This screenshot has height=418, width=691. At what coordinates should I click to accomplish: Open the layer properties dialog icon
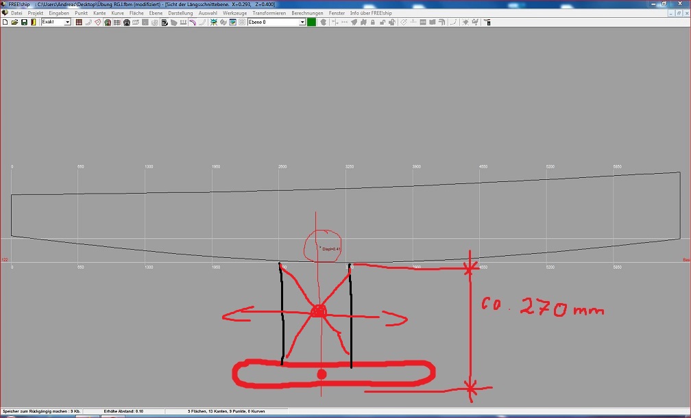tap(233, 23)
